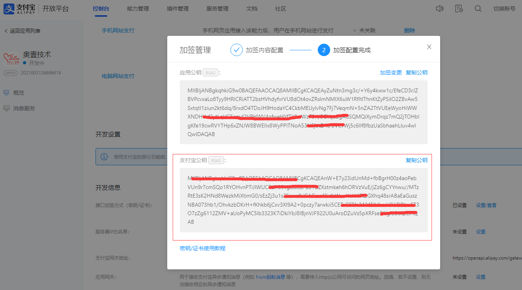The height and width of the screenshot is (290, 522).
Task: Click the 未关联 status text
Action: click(367, 30)
